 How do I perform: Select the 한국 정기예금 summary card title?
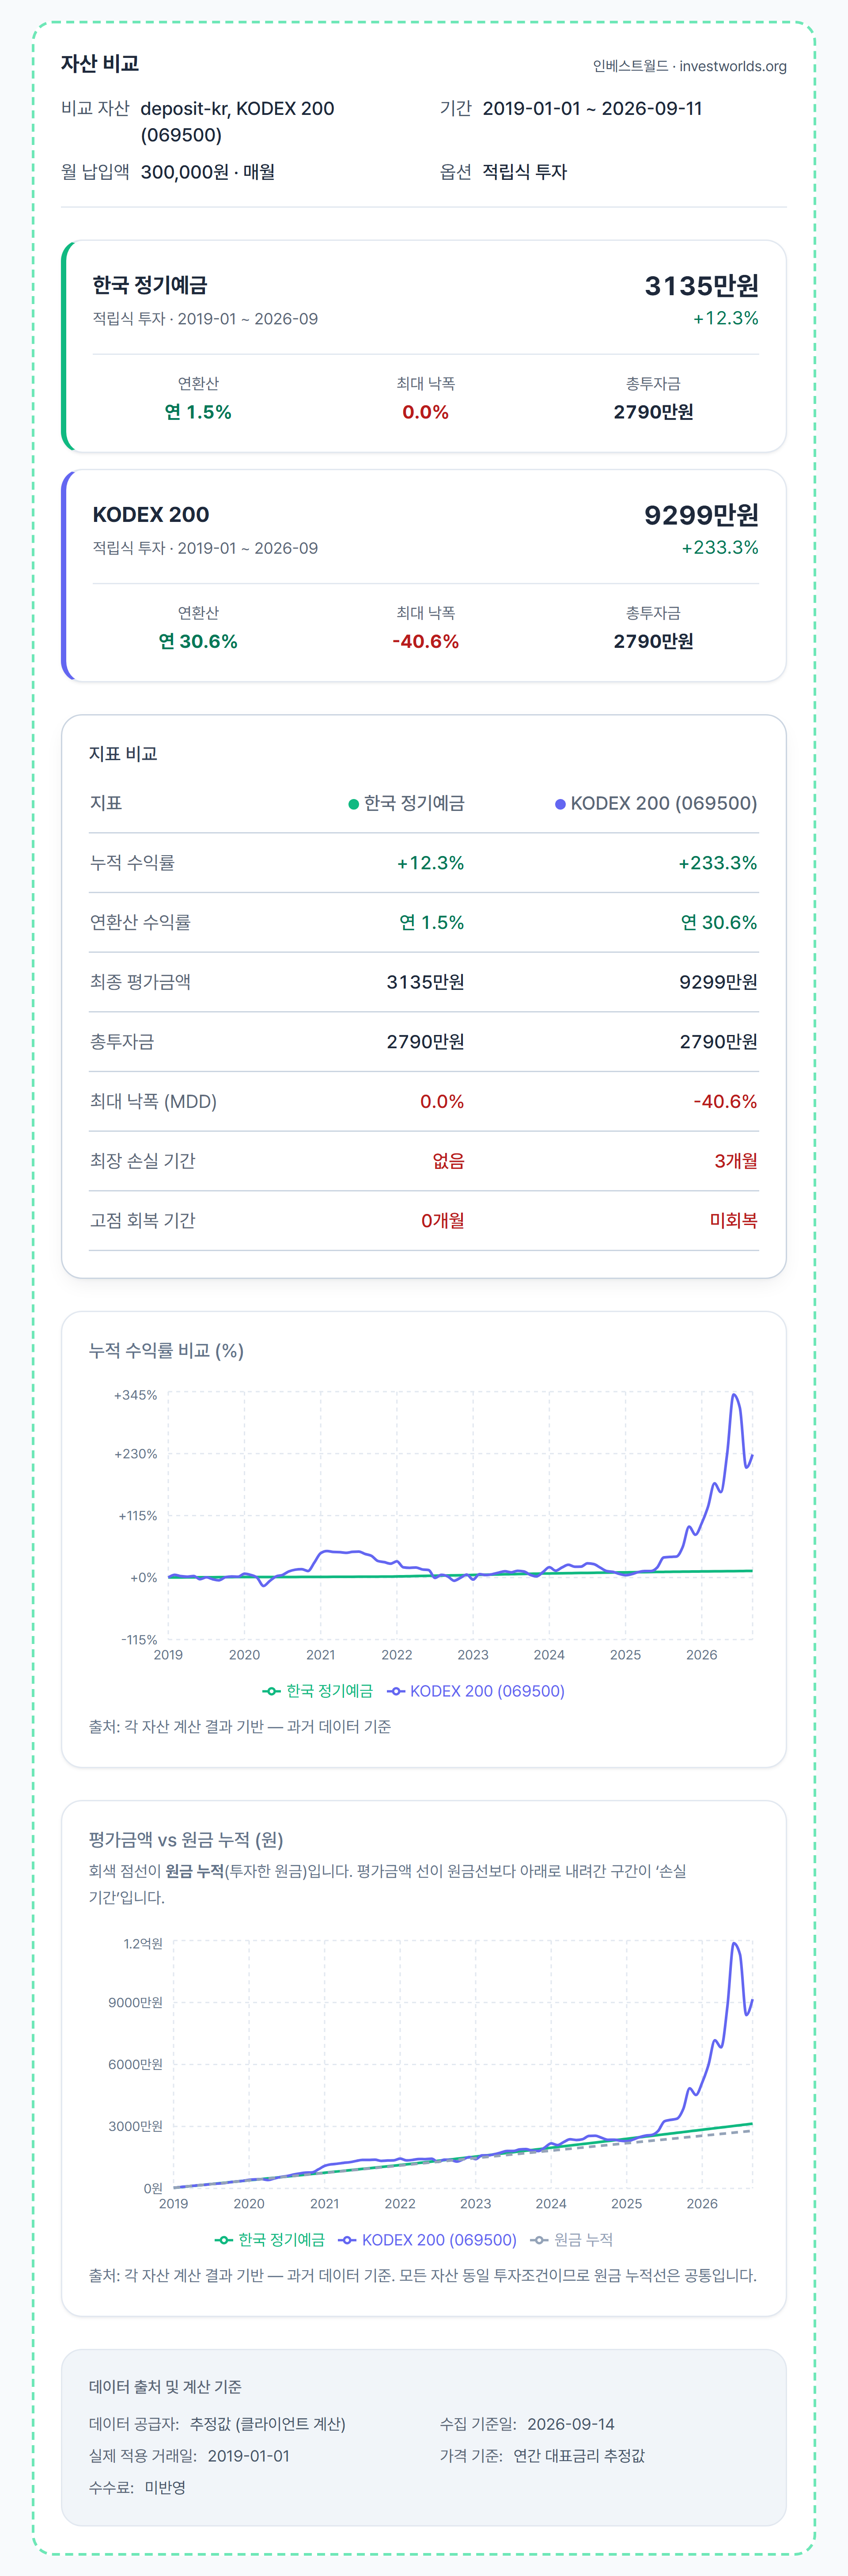click(150, 285)
